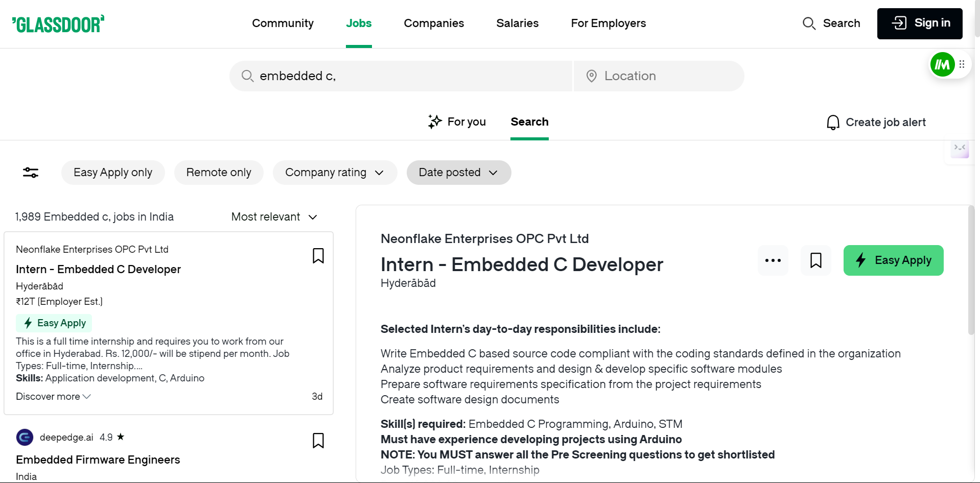Bookmark the job in the detail panel
The width and height of the screenshot is (980, 483).
tap(815, 260)
